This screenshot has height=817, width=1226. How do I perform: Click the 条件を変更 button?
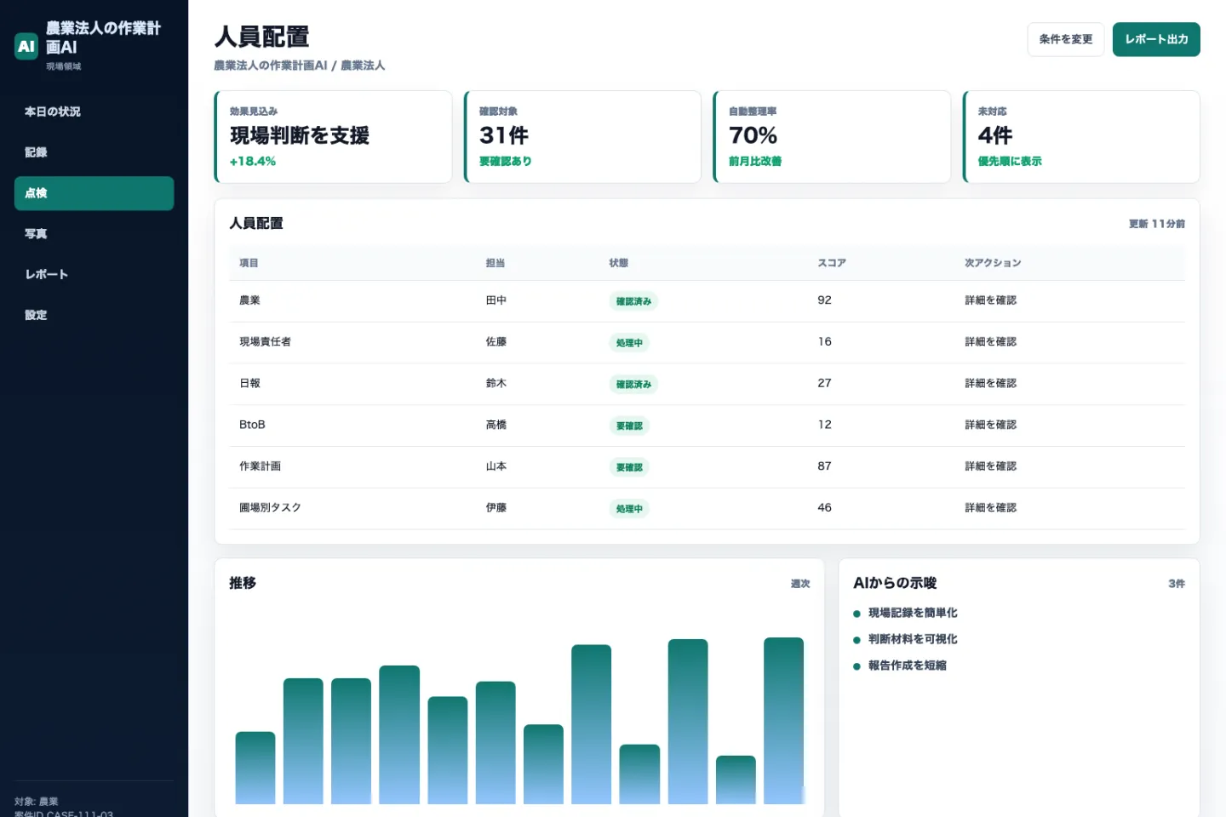(x=1066, y=39)
